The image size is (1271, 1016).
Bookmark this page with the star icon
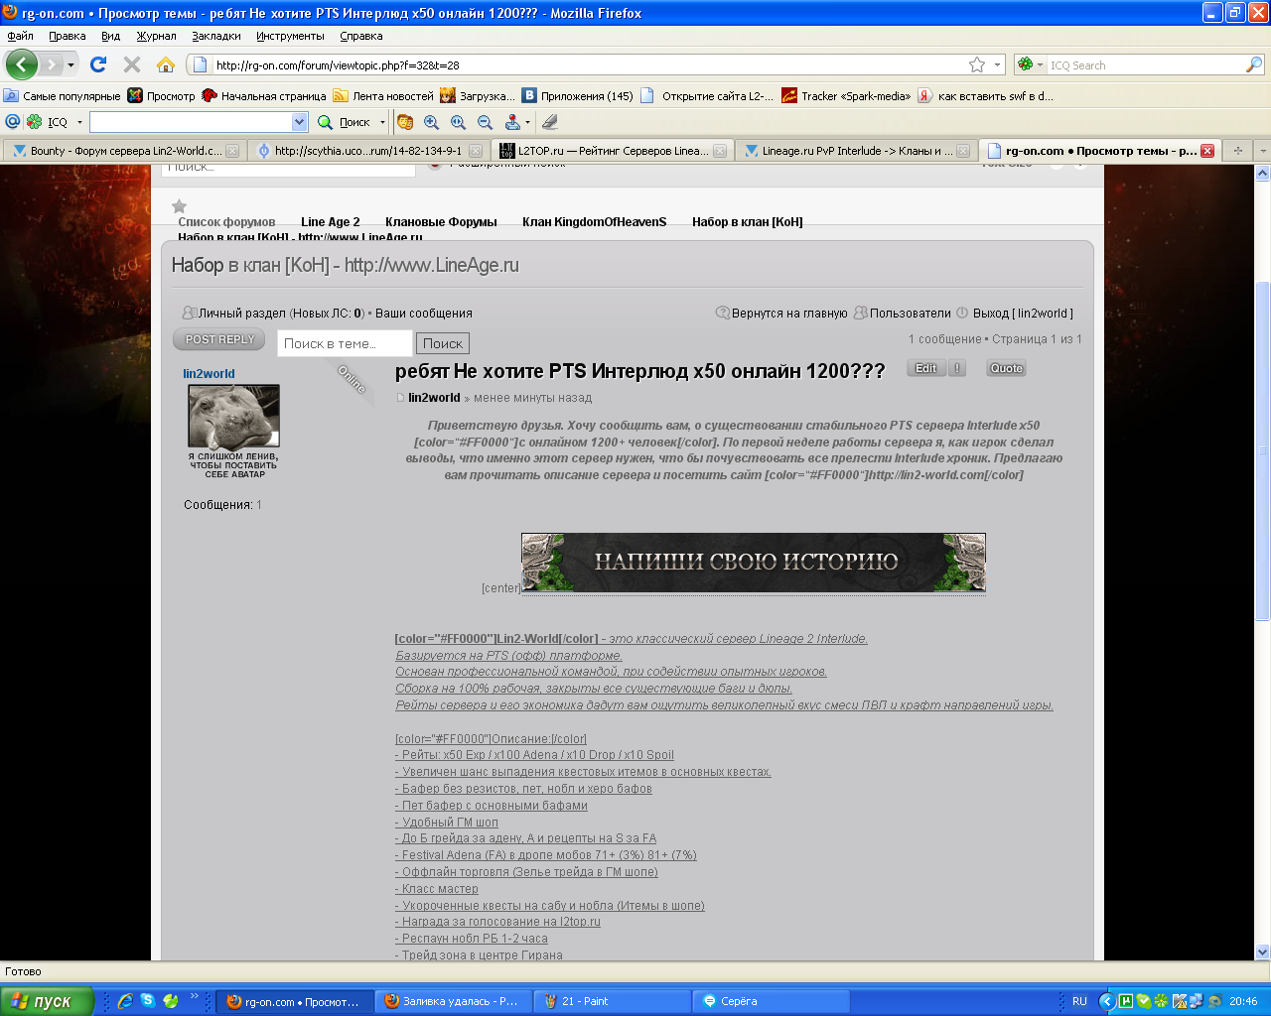coord(977,64)
